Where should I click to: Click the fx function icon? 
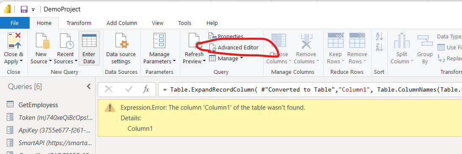(146, 89)
